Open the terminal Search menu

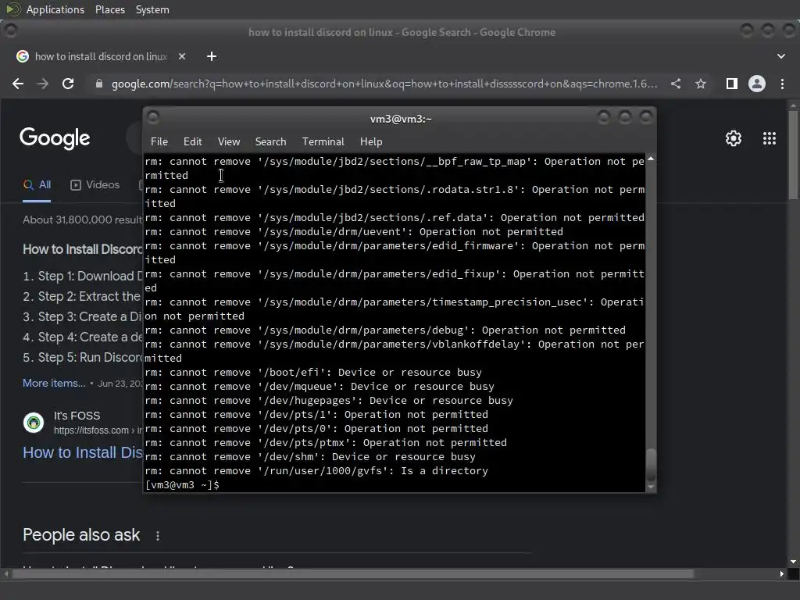pos(270,142)
